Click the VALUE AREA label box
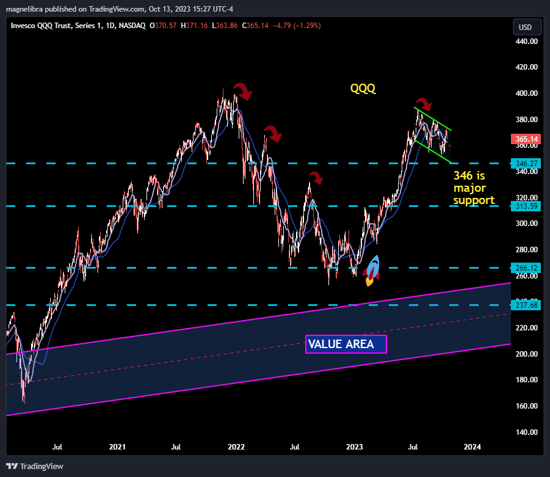The image size is (550, 477). 346,344
